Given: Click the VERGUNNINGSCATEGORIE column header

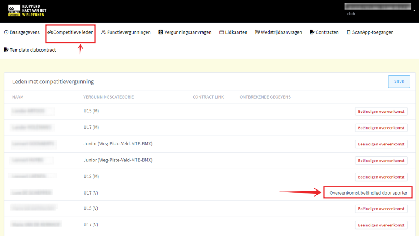Looking at the screenshot, I should pos(109,97).
